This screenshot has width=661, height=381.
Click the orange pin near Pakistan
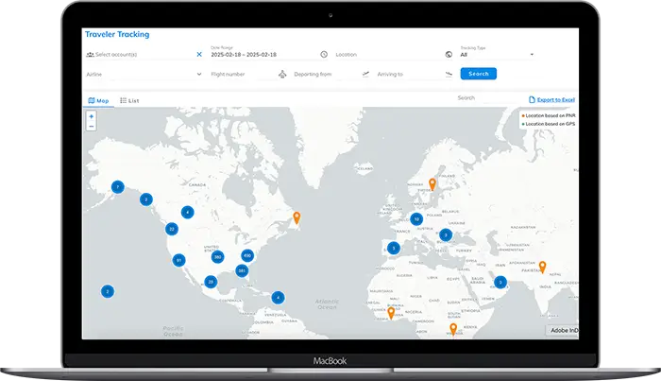[543, 267]
